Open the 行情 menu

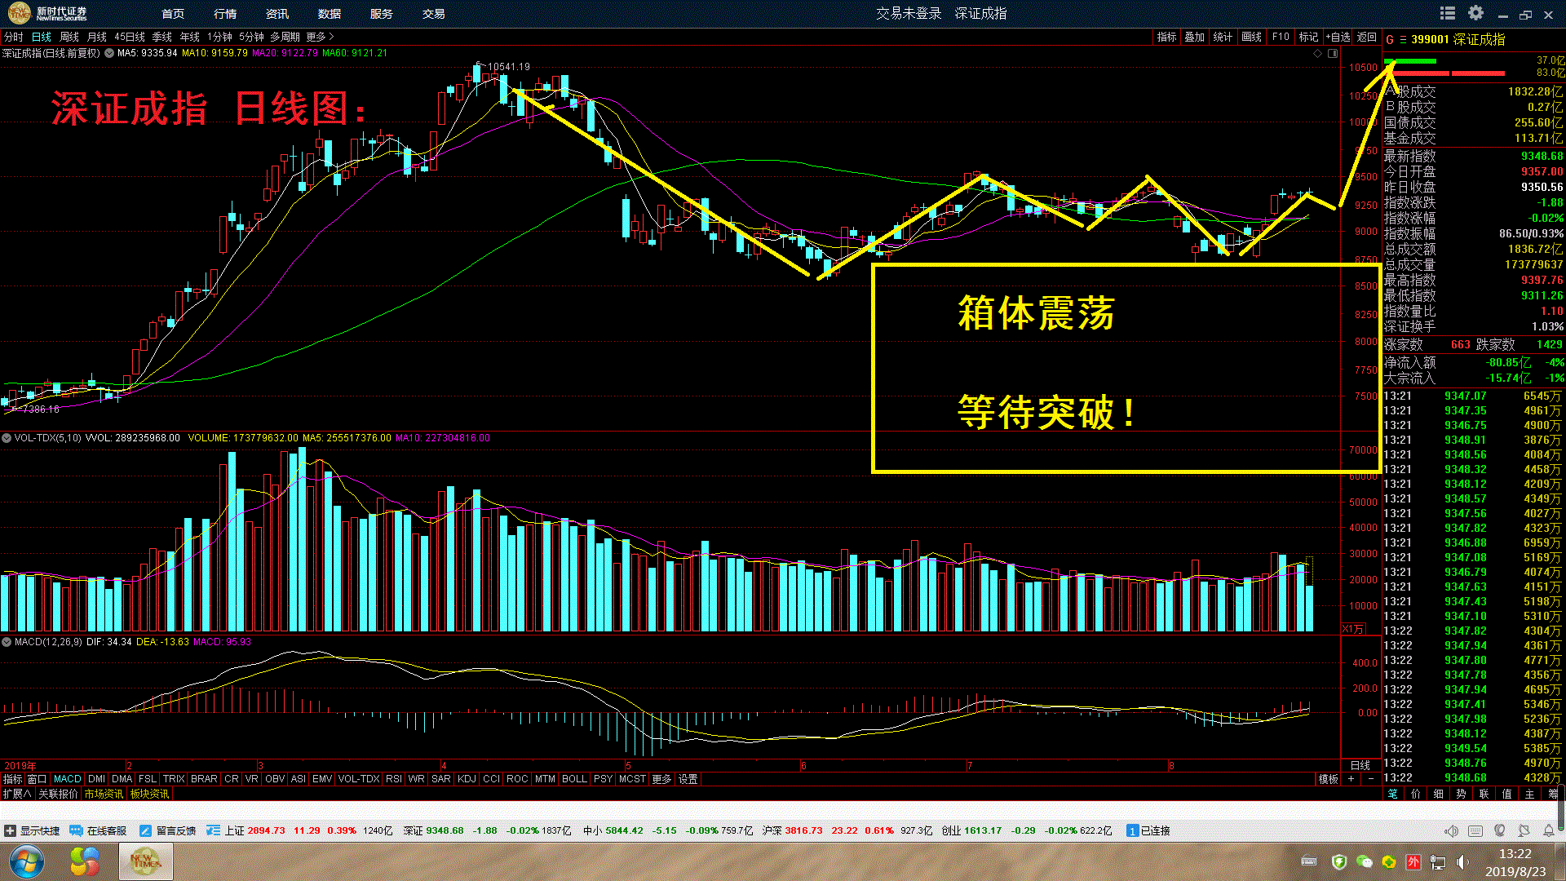225,14
